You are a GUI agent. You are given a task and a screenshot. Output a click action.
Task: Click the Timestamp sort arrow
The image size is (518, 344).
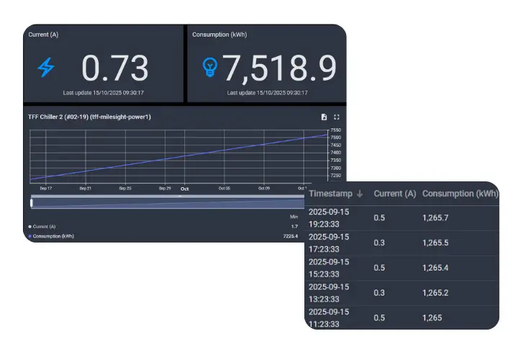[x=359, y=194]
